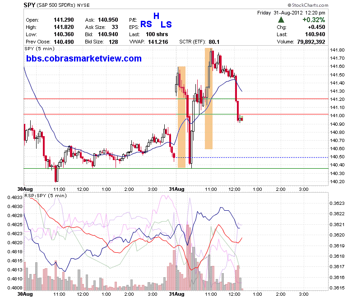352x298 pixels.
Task: Click the Ask Size value 33
Action: coord(115,27)
